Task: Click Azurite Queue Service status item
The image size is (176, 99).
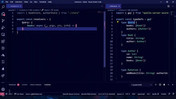Action: click(71, 94)
